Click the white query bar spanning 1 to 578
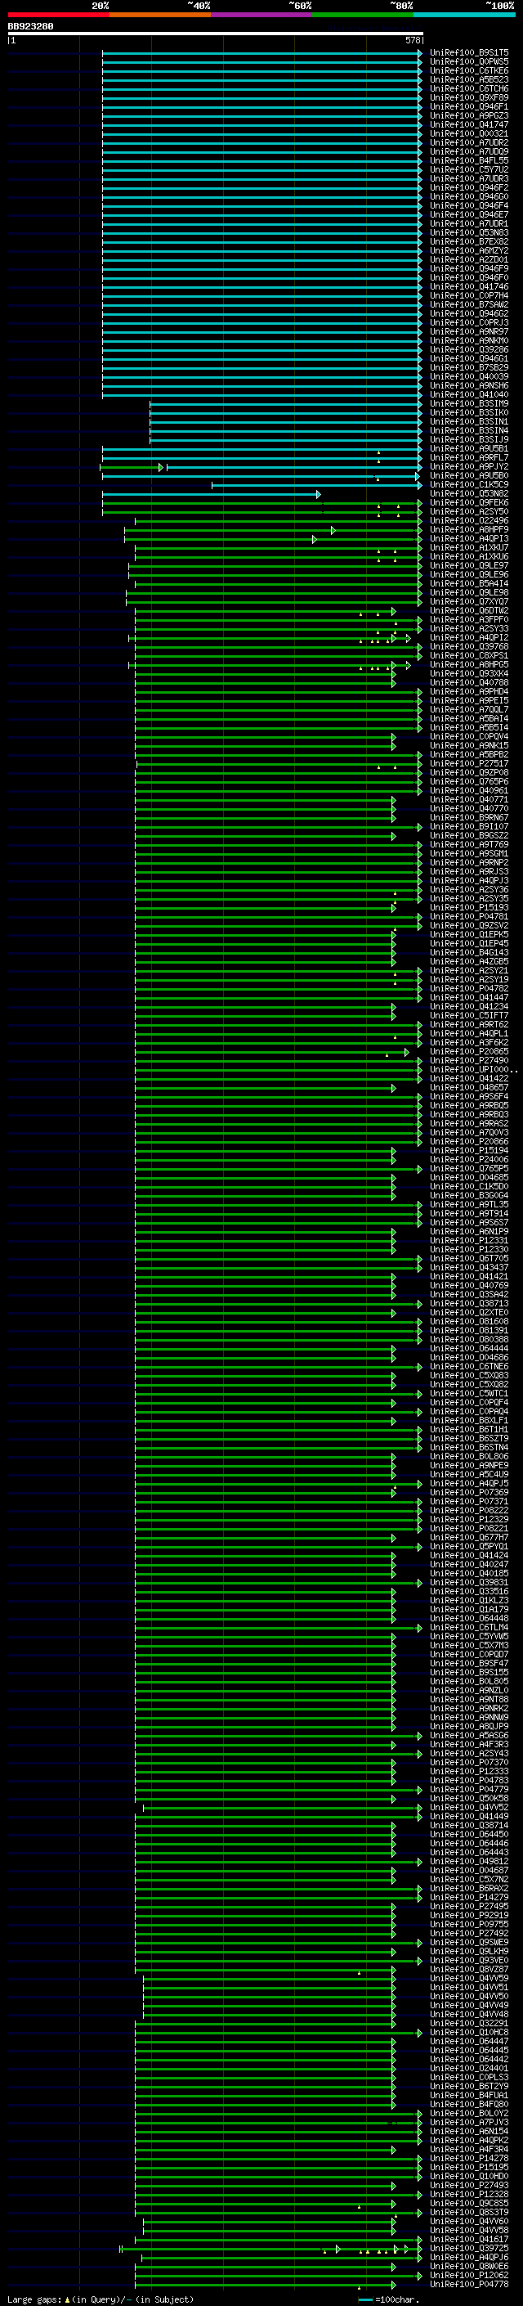Viewport: 523px width, 2306px height. pyautogui.click(x=216, y=33)
